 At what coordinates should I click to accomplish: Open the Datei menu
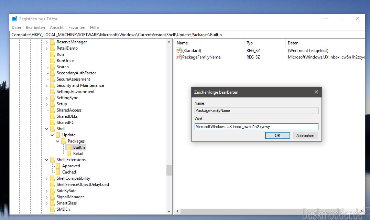point(16,28)
